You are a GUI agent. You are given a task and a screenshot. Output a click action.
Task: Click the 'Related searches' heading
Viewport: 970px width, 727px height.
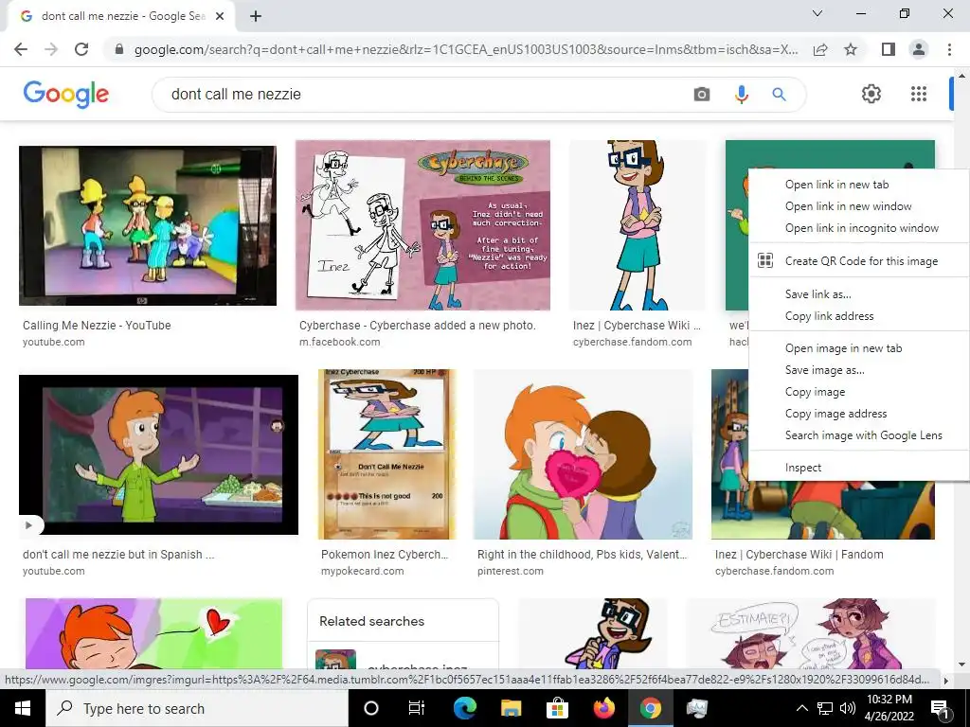click(x=371, y=621)
